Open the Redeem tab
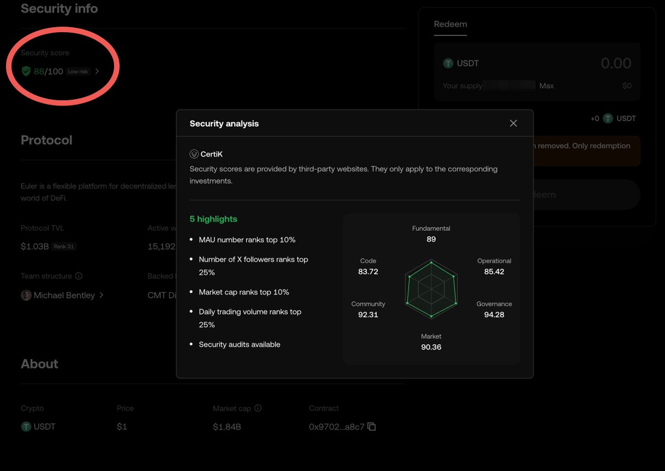This screenshot has height=471, width=665. [x=451, y=24]
